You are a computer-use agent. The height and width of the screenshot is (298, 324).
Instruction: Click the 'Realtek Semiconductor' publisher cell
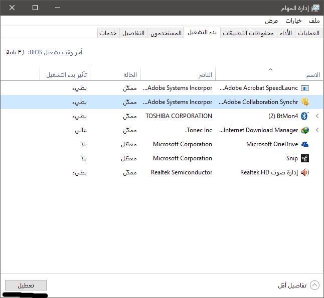pyautogui.click(x=182, y=172)
